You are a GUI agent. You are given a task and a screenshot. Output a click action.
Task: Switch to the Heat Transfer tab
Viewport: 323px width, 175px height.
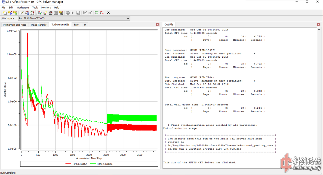pyautogui.click(x=39, y=25)
